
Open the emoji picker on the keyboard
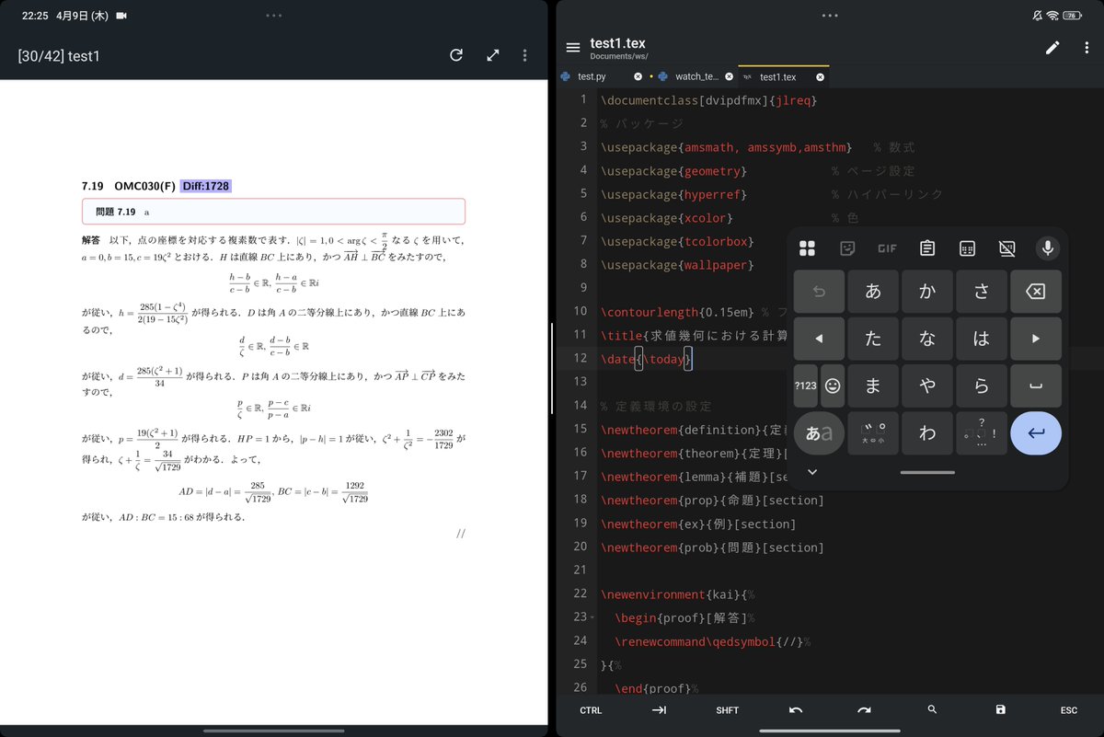tap(833, 386)
